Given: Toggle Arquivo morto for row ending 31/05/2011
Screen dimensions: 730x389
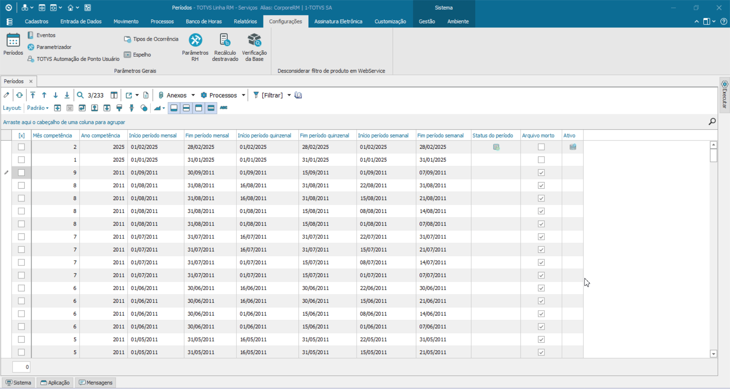Looking at the screenshot, I should click(x=541, y=340).
